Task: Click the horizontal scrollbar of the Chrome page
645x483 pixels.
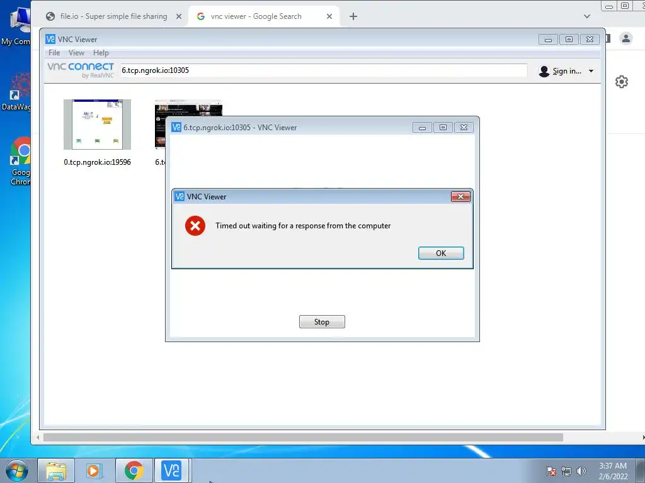Action: [x=303, y=438]
